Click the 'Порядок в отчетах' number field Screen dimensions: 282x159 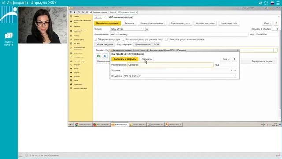tap(275, 29)
